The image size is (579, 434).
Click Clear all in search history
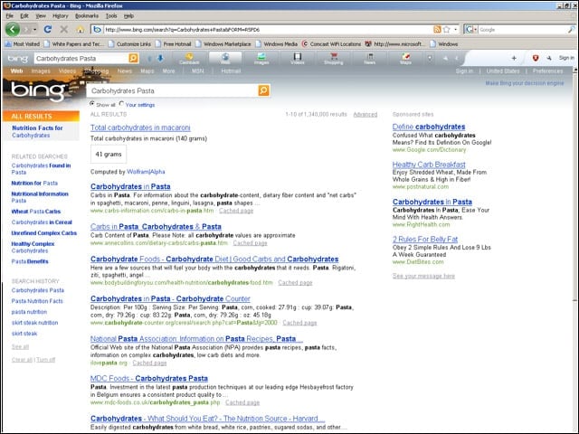pos(22,360)
